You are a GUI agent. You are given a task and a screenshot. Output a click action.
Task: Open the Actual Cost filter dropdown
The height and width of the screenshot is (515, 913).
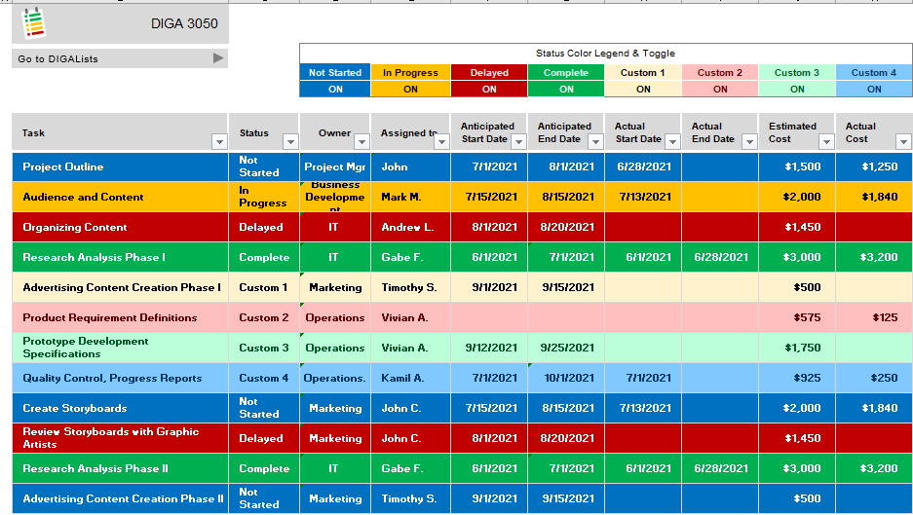coord(902,142)
